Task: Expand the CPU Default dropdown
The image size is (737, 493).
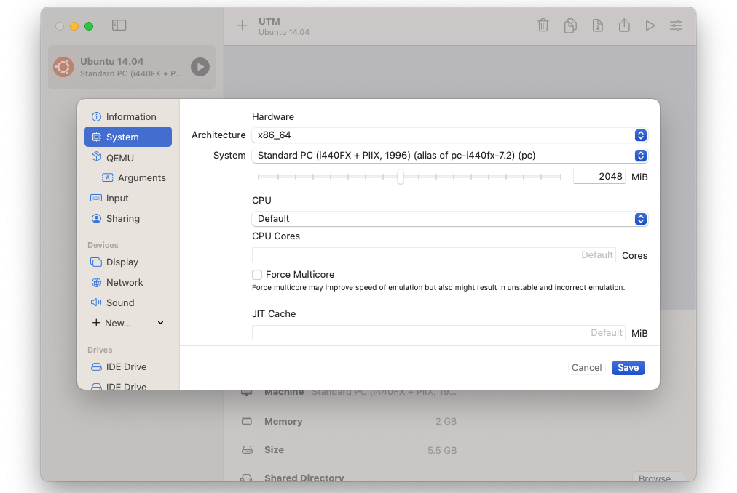Action: click(x=449, y=219)
